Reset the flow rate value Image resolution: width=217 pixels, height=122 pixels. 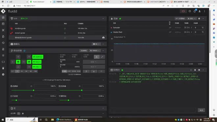pos(80,86)
